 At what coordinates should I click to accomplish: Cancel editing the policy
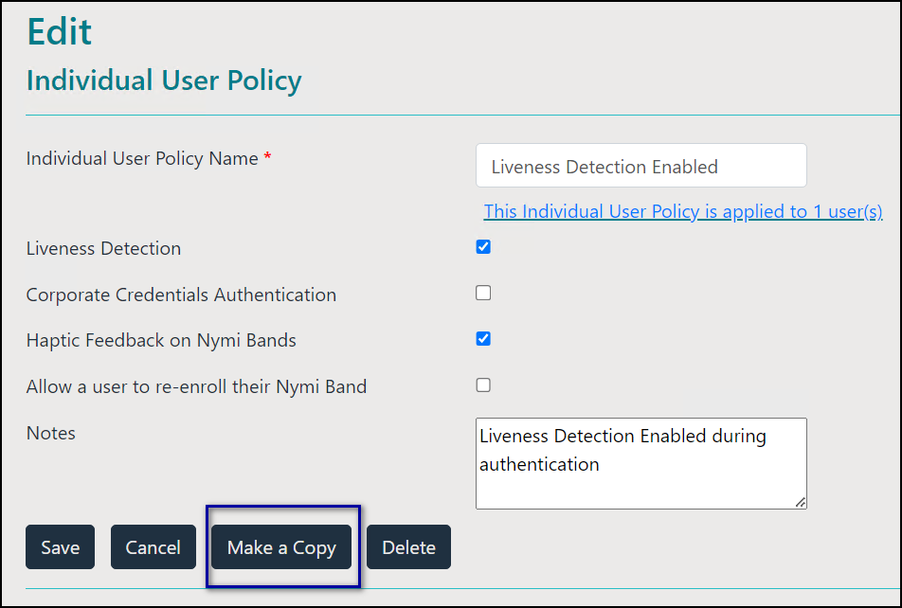point(153,547)
